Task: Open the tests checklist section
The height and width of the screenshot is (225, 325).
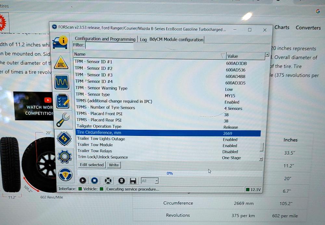Action: tap(62, 101)
